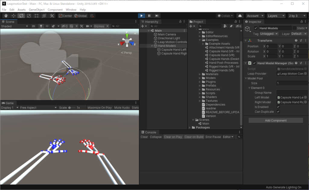Screen dimensions: 309x190
Task: Toggle Hand Models active checkbox
Action: pos(256,28)
